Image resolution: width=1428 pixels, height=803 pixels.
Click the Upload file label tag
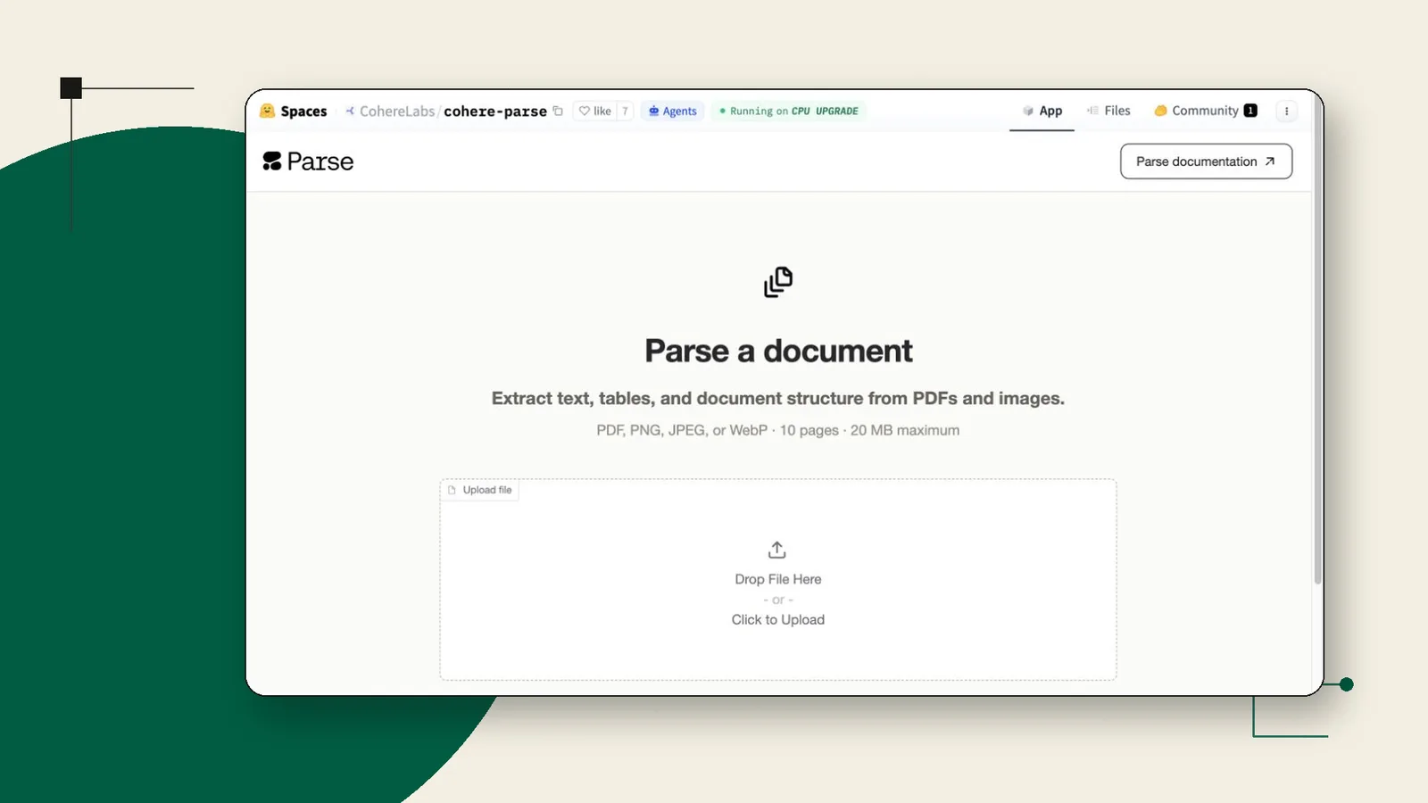pos(480,490)
